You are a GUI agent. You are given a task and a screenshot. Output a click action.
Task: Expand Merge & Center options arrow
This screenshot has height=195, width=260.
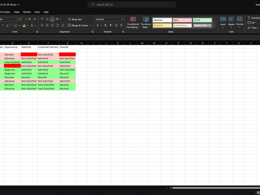coord(90,25)
